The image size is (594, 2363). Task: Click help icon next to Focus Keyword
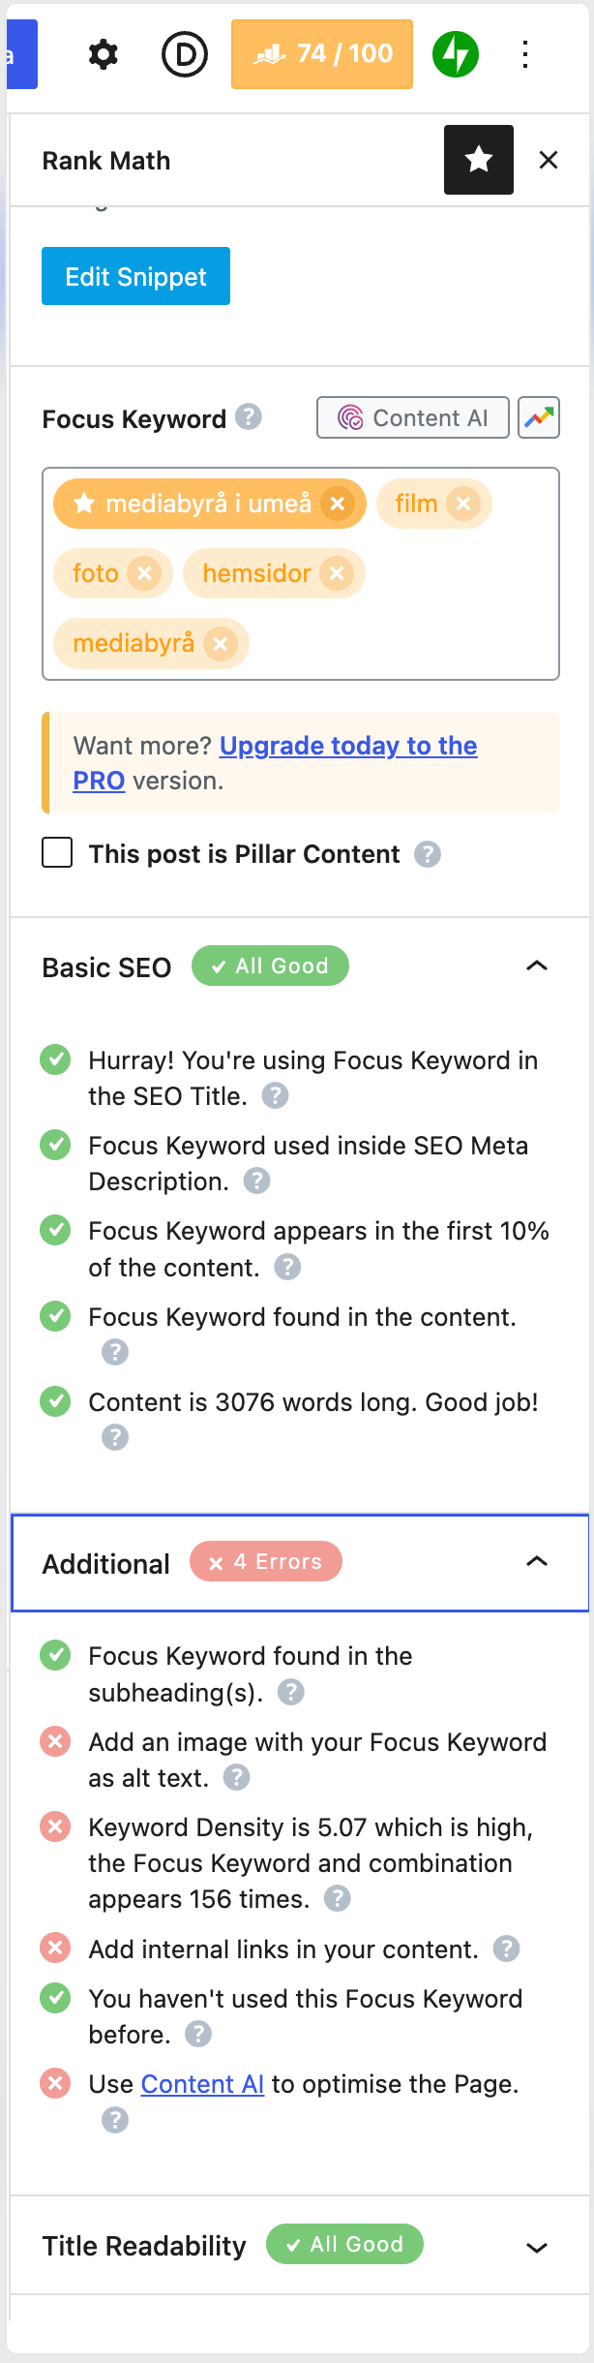(249, 417)
